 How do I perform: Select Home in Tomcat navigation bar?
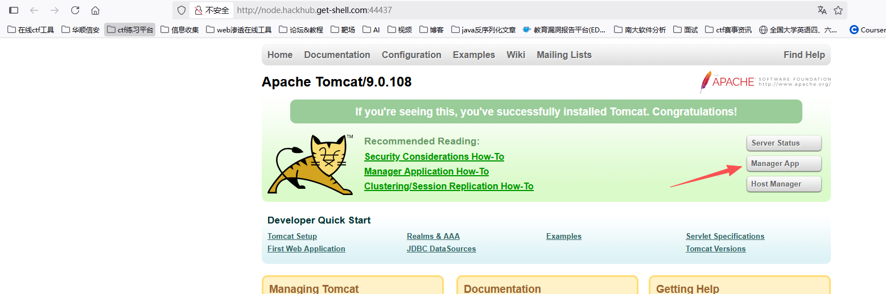(280, 55)
